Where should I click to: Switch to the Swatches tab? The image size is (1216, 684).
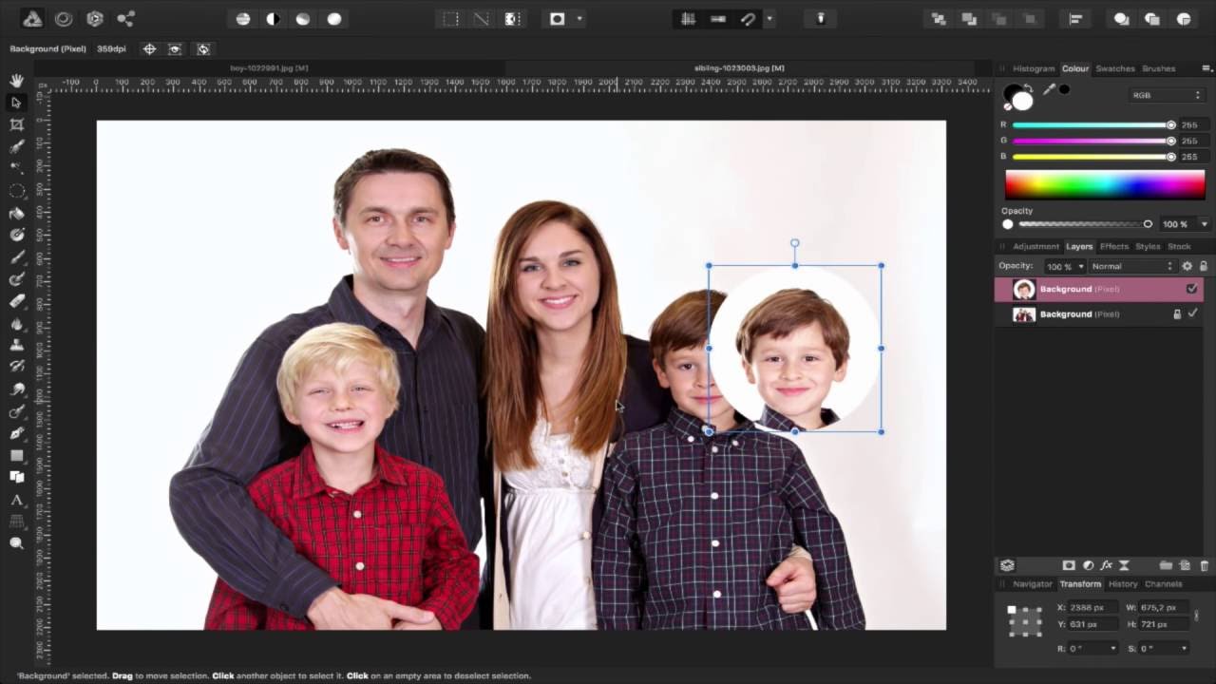[x=1114, y=68]
